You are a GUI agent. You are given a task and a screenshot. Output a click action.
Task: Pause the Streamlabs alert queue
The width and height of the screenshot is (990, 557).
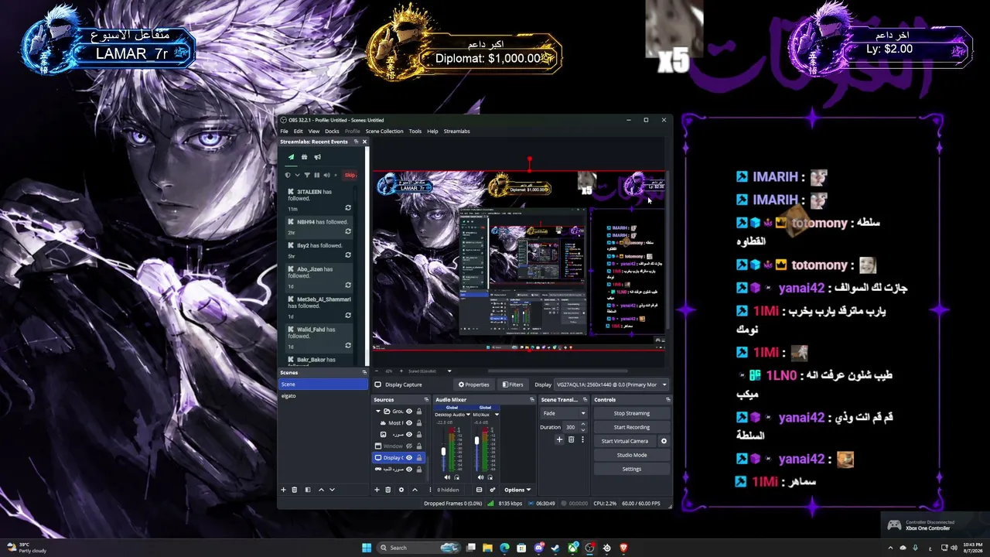click(x=317, y=175)
